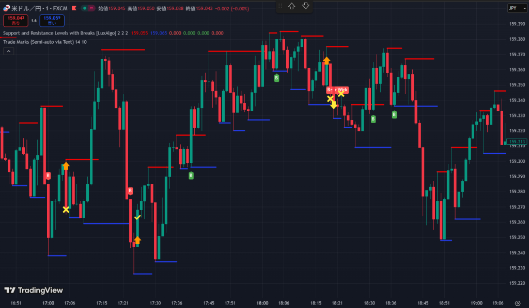
Task: Collapse the indicator legend with chevron
Action: point(9,51)
